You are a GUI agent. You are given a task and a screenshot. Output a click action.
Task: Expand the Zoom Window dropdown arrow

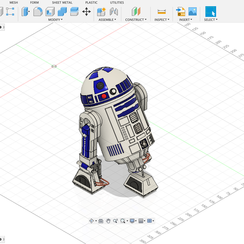127,221
